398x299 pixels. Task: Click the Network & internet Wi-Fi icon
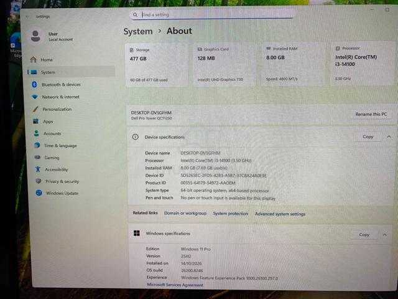[x=35, y=97]
